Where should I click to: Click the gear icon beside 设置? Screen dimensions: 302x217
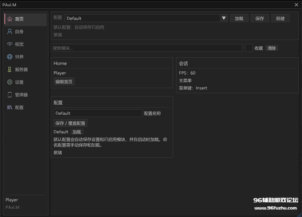(x=10, y=82)
